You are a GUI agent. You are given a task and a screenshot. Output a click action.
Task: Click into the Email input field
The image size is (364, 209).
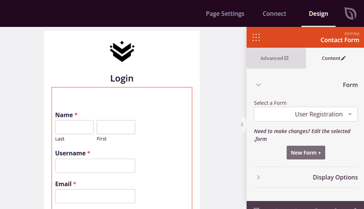point(95,196)
